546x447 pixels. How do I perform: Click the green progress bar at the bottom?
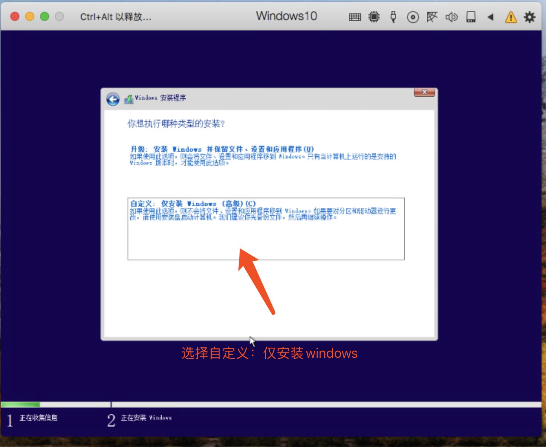coord(20,404)
